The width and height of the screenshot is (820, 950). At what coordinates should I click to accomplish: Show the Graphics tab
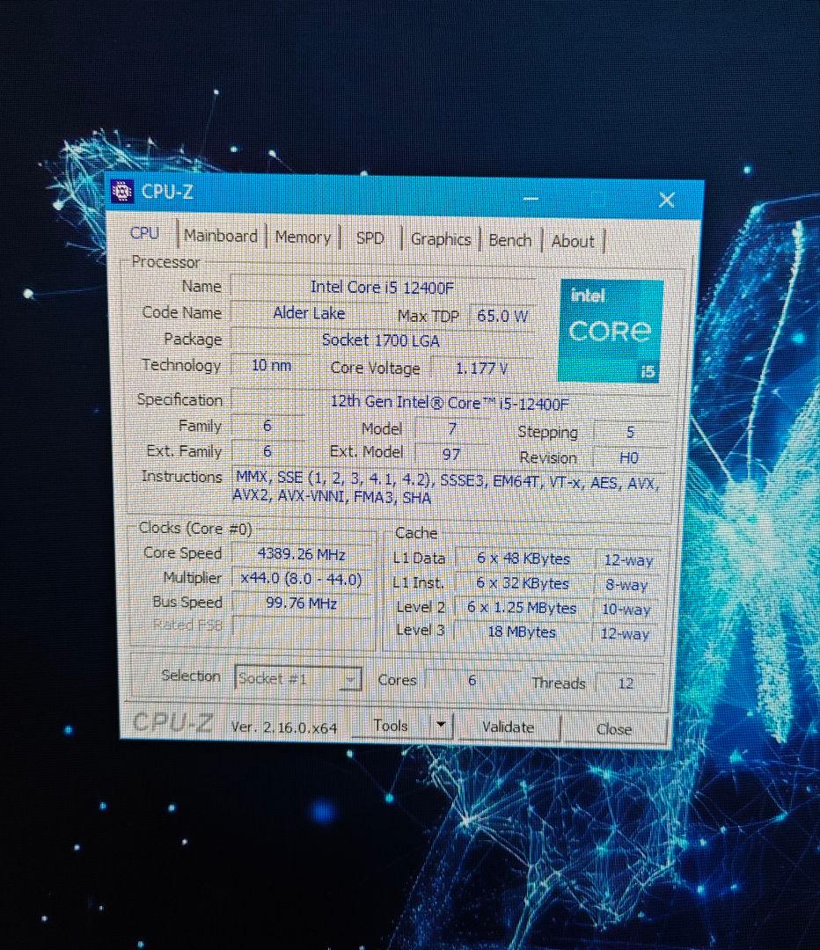(441, 239)
